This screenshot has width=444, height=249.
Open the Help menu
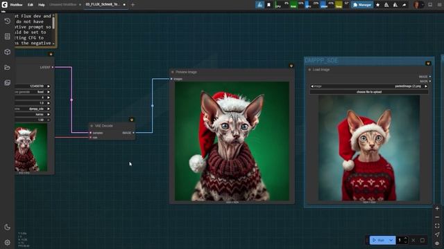(42, 5)
